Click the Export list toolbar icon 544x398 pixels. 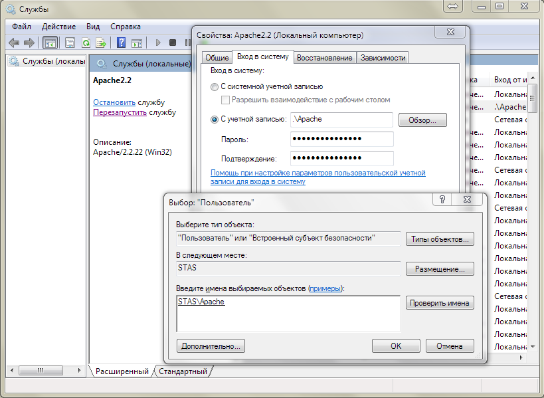[x=101, y=43]
